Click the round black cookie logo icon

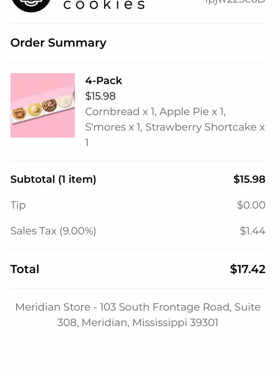click(x=31, y=5)
